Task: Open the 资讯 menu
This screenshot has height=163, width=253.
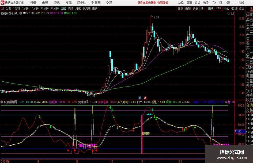Action: 57,3
